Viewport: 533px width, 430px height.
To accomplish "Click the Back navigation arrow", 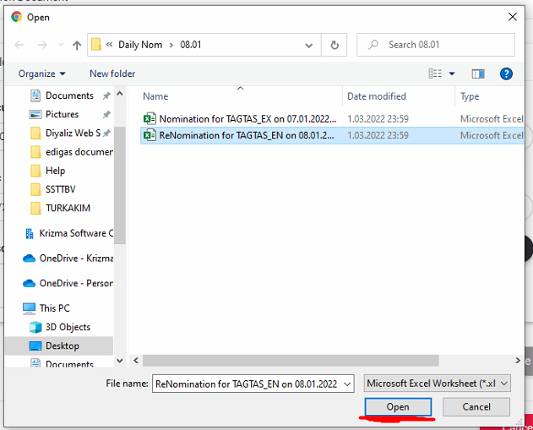I will pyautogui.click(x=19, y=45).
